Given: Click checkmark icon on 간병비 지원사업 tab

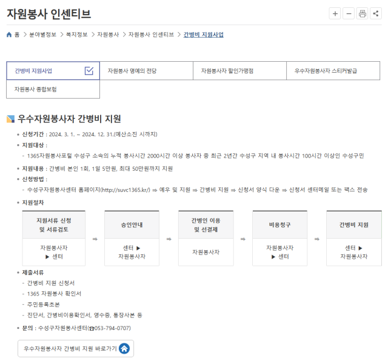Looking at the screenshot, I should click(x=89, y=71).
